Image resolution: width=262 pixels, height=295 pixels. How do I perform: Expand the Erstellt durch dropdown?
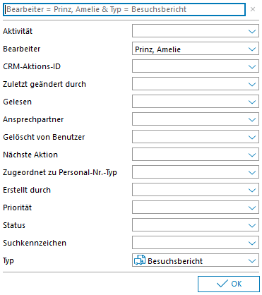pos(252,190)
